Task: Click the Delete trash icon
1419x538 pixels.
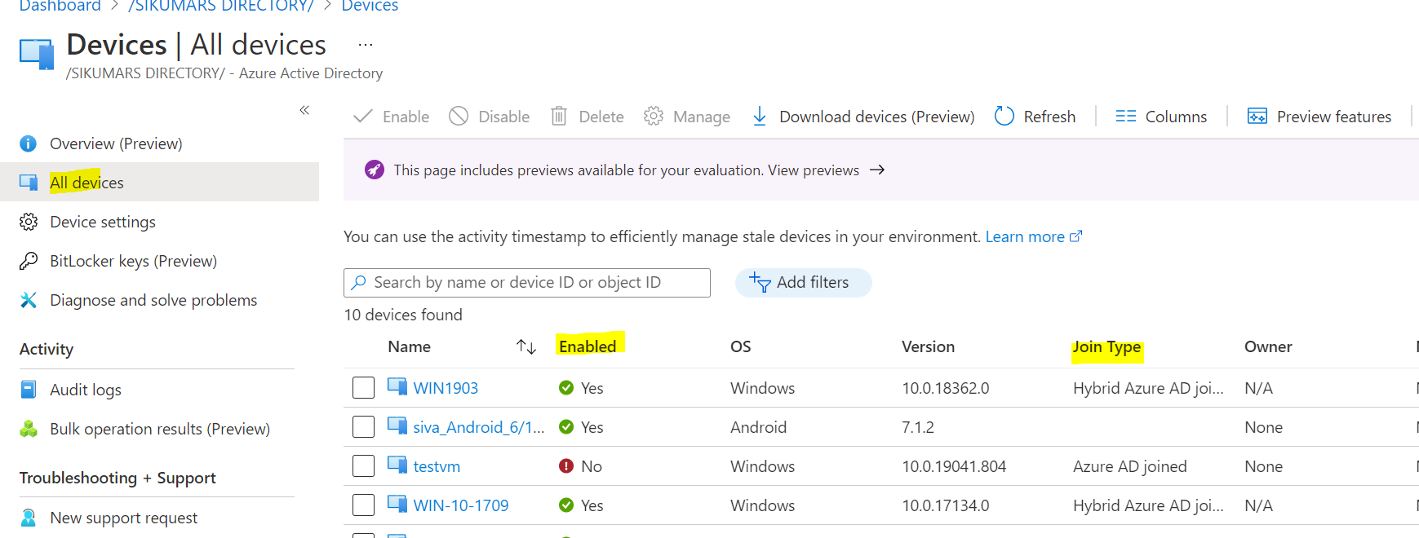Action: (x=559, y=117)
